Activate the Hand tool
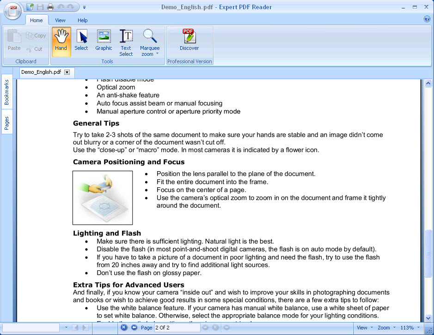Viewport: 434px width, 335px height. pyautogui.click(x=61, y=42)
